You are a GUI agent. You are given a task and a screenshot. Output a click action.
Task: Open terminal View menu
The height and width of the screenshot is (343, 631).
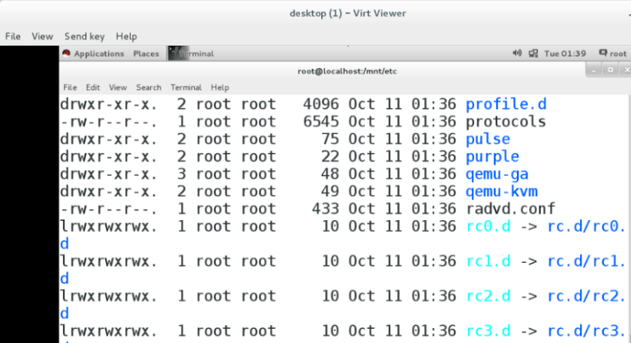118,88
